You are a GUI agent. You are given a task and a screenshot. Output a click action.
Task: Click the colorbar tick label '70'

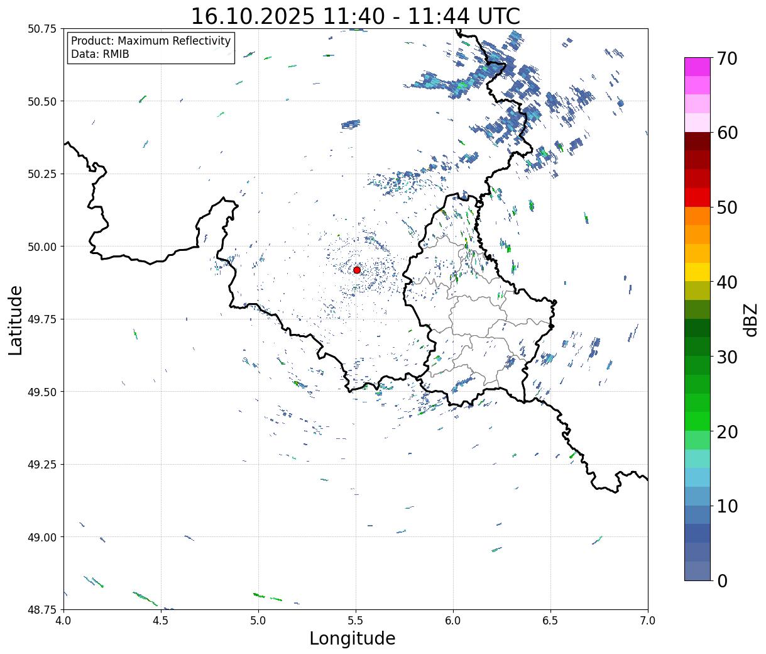coord(727,58)
